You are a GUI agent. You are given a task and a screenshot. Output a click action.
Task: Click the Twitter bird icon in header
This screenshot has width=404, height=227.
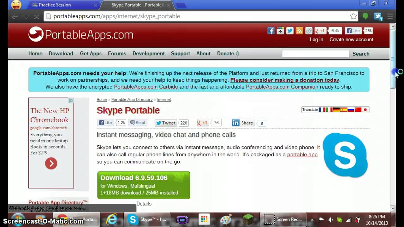point(290,31)
